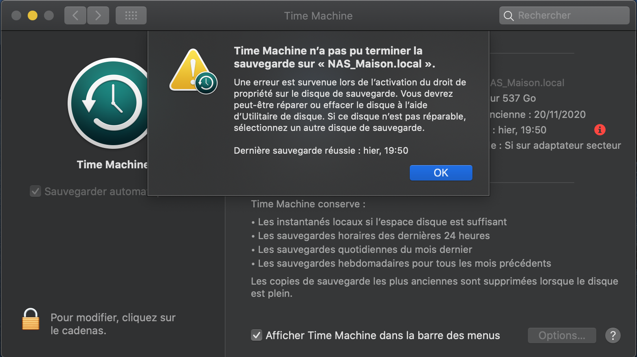Screen dimensions: 637x357
Task: Uncheck Afficher Time Machine dans la barre
Action: [x=257, y=335]
